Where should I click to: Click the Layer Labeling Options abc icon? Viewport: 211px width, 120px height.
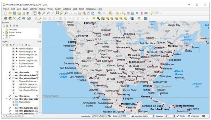[x=94, y=18]
